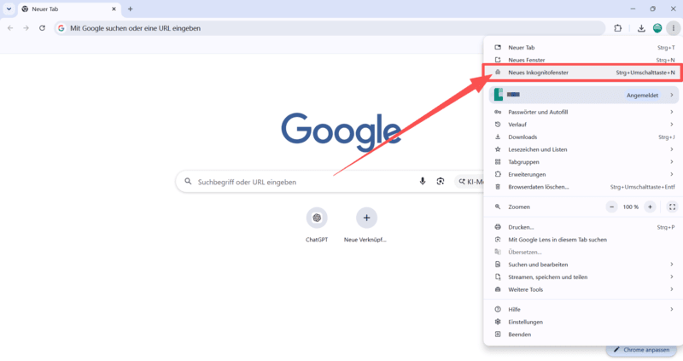Expand the Hilfe submenu

pyautogui.click(x=584, y=309)
